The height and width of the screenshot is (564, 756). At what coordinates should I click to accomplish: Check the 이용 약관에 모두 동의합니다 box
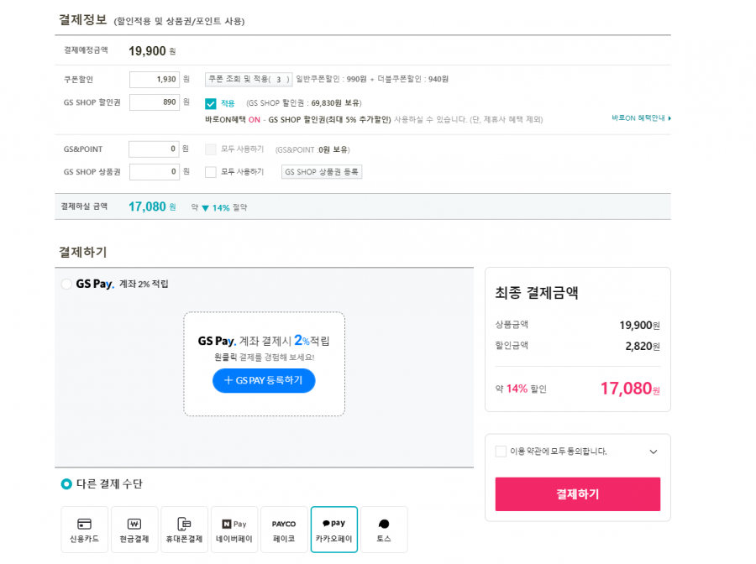tap(501, 452)
